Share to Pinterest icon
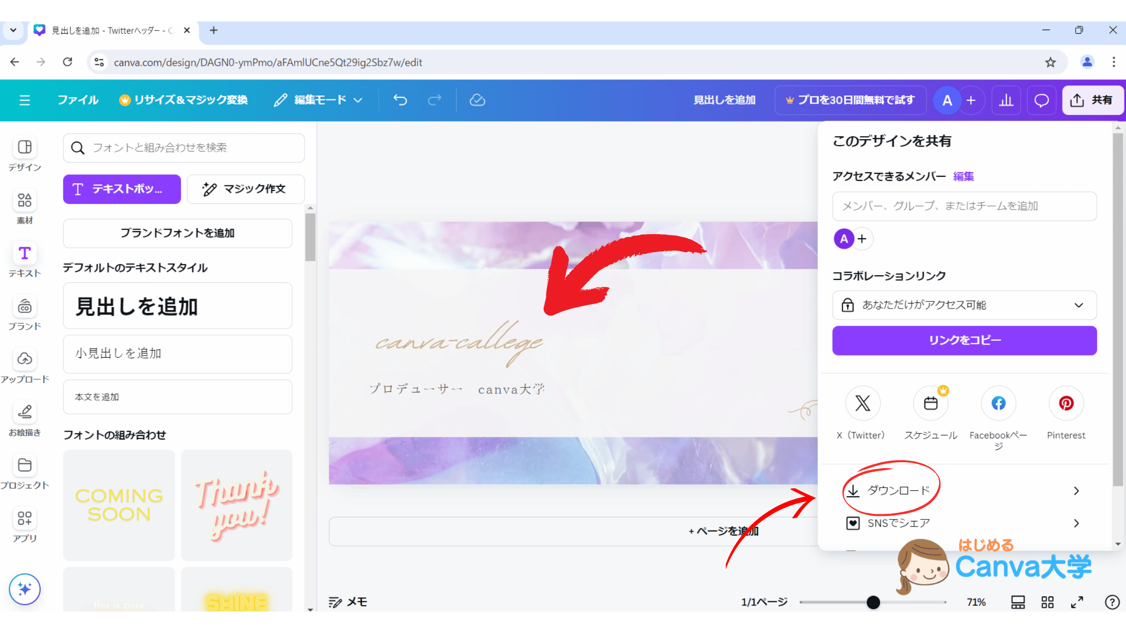 click(x=1066, y=403)
